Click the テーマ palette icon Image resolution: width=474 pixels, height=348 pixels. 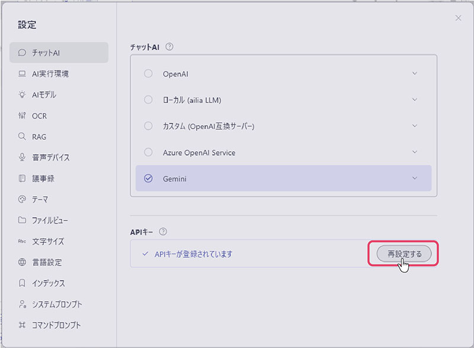click(x=22, y=199)
